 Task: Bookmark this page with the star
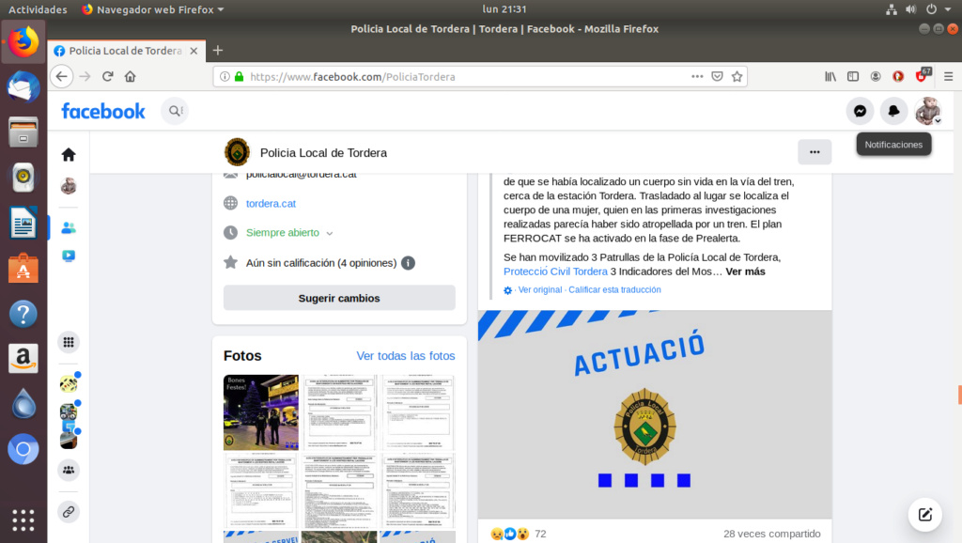(x=737, y=77)
